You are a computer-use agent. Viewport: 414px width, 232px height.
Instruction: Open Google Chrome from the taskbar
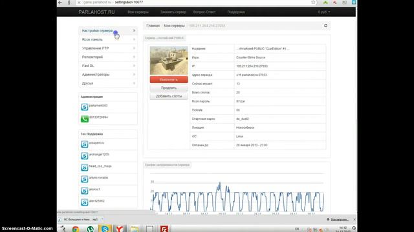[x=76, y=229]
